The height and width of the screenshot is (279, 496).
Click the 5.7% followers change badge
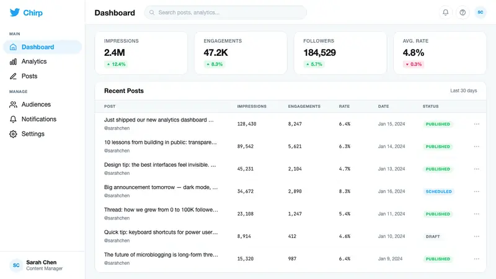[x=314, y=64]
